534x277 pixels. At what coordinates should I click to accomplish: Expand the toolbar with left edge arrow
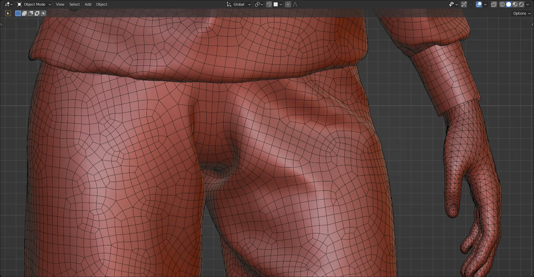coord(1,24)
